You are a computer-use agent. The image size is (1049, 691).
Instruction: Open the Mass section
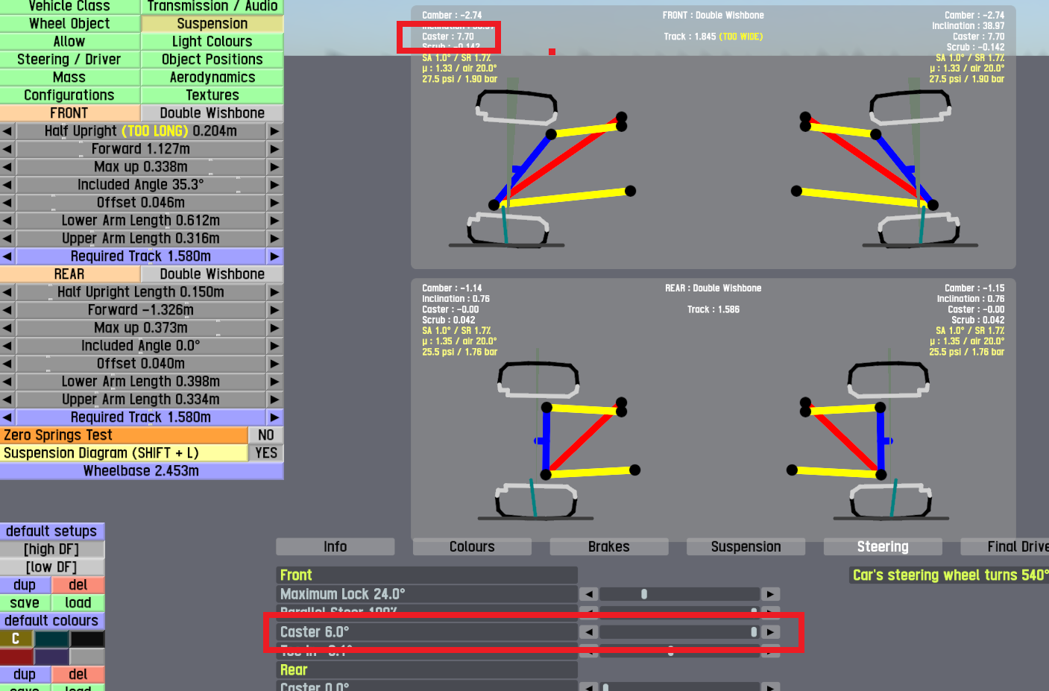(69, 78)
